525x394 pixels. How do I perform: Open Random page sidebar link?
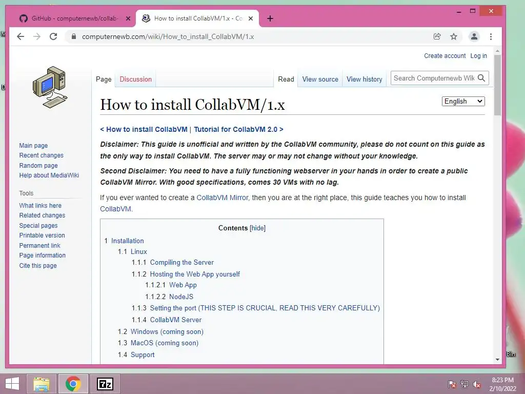coord(38,165)
